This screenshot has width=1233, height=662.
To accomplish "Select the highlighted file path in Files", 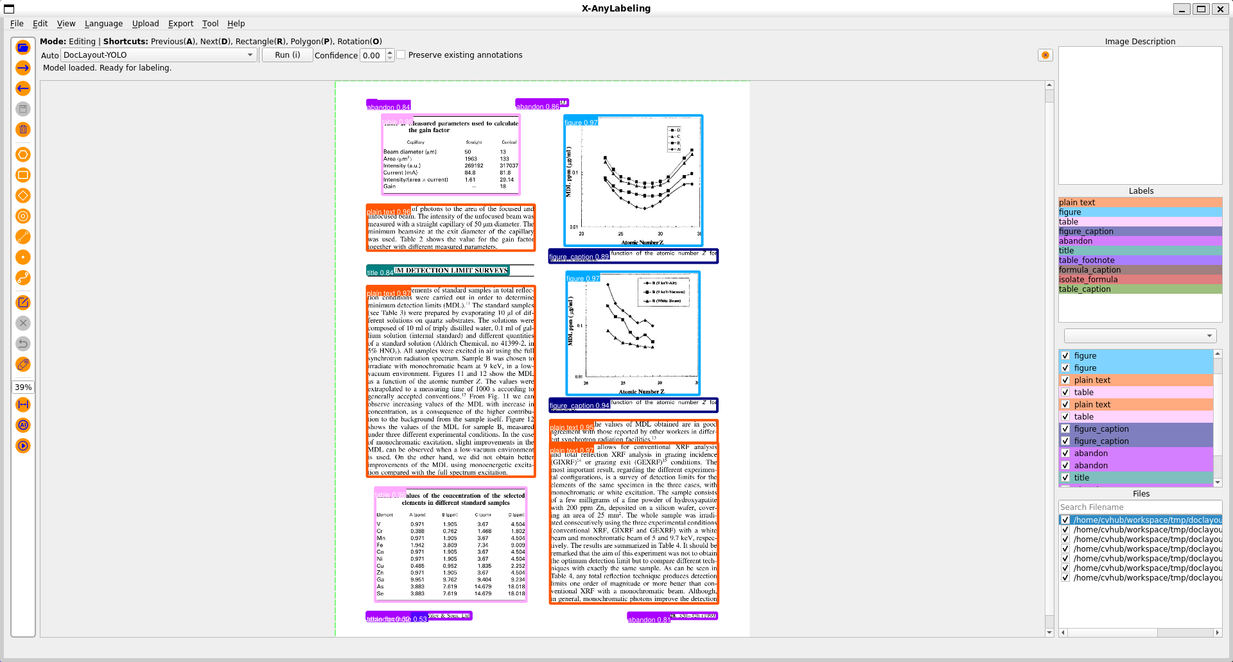I will [x=1148, y=520].
